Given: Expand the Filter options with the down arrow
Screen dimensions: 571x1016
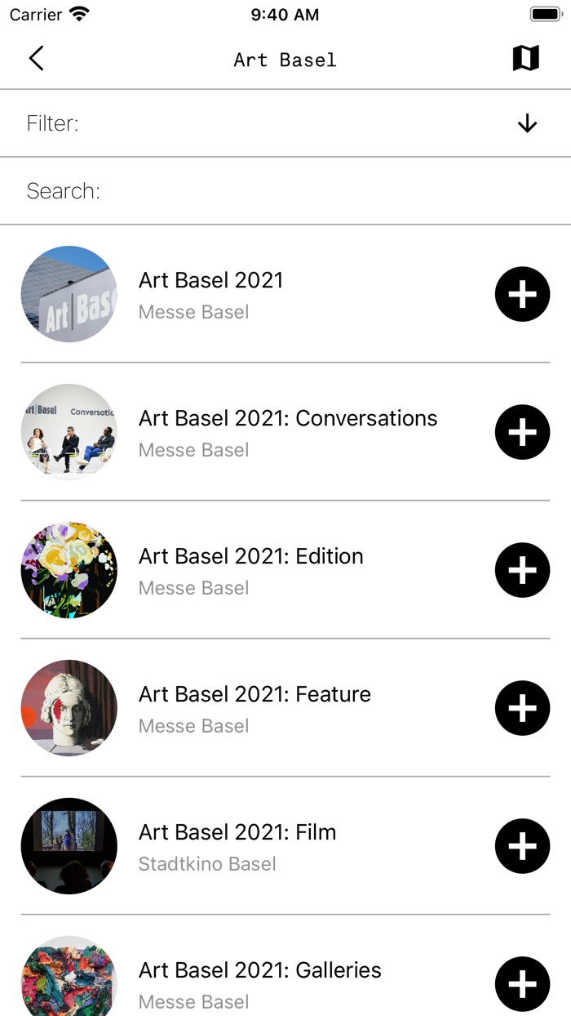Looking at the screenshot, I should click(x=527, y=123).
